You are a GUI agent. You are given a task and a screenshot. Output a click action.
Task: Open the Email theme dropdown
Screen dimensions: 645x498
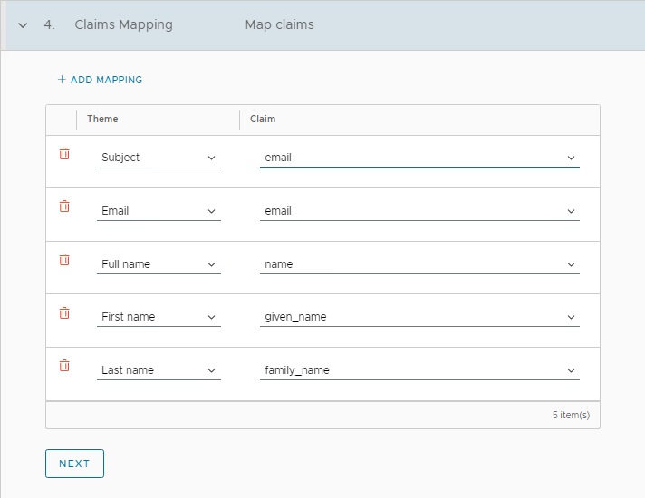point(159,211)
